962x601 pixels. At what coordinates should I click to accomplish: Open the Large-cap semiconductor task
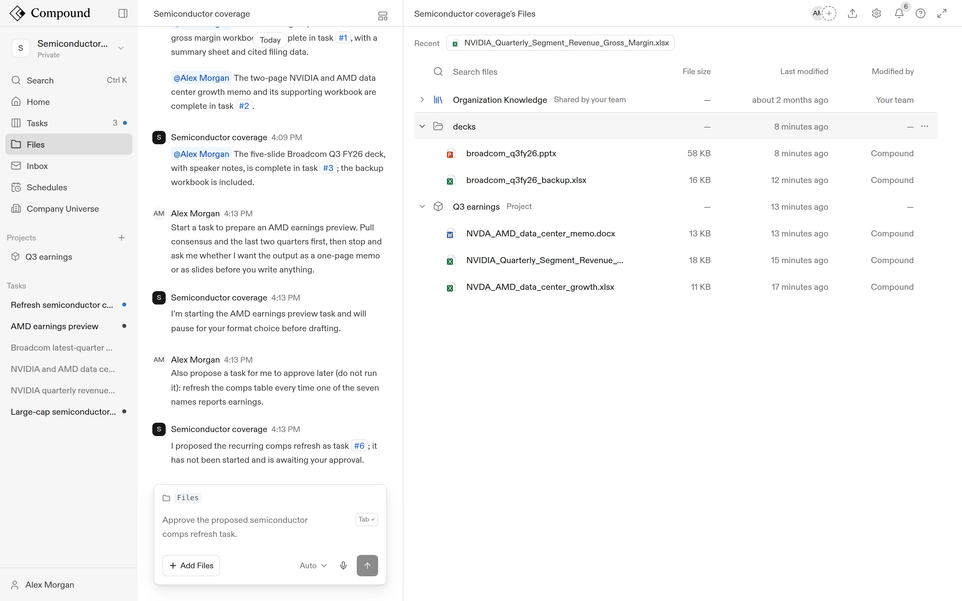tap(69, 412)
